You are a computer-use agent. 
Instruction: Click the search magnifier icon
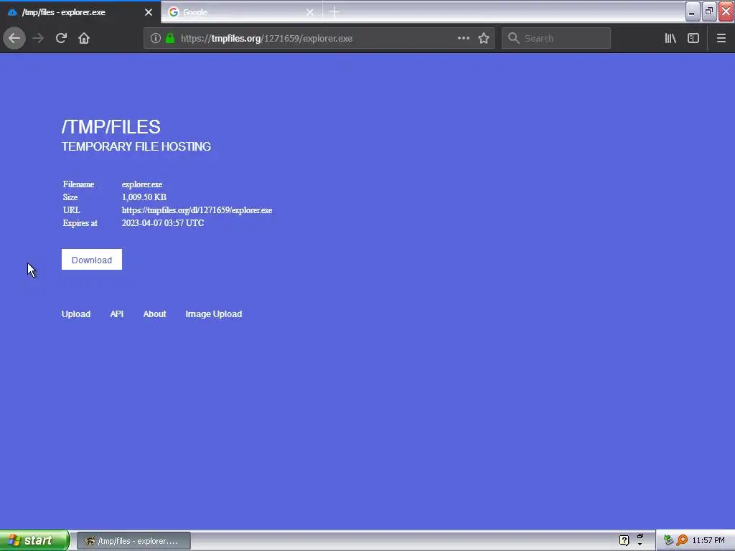click(x=514, y=38)
